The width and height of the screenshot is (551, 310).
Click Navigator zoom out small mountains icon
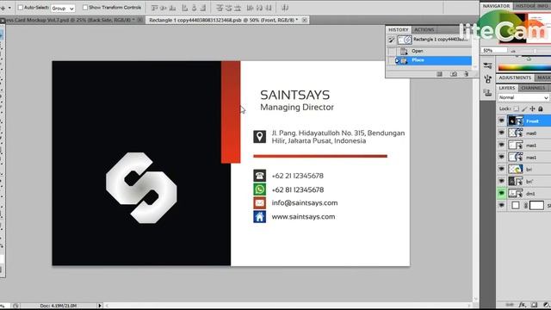pyautogui.click(x=513, y=52)
